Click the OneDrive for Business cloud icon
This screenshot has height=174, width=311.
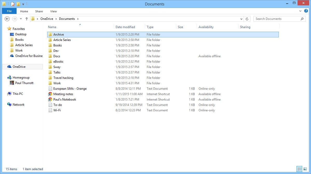click(x=12, y=56)
